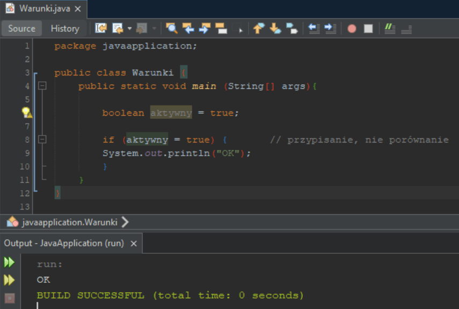459x309 pixels.
Task: Collapse the if block fold on line 8
Action: [x=42, y=139]
